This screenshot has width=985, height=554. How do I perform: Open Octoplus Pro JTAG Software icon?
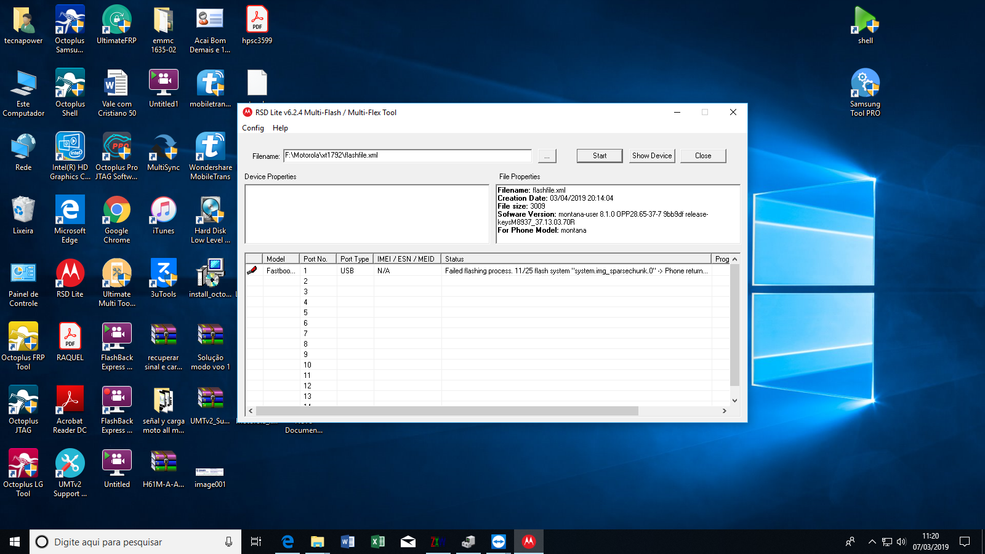click(x=116, y=156)
